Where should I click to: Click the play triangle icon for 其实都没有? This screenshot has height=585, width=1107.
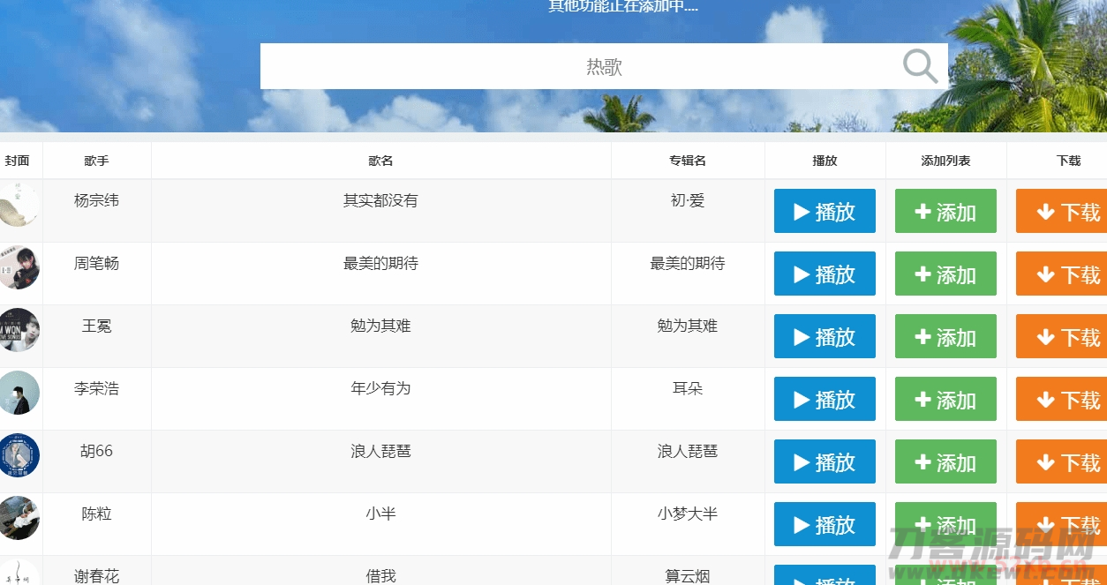click(802, 211)
